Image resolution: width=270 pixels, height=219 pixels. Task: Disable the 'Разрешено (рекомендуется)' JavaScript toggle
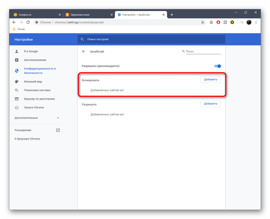[x=217, y=66]
